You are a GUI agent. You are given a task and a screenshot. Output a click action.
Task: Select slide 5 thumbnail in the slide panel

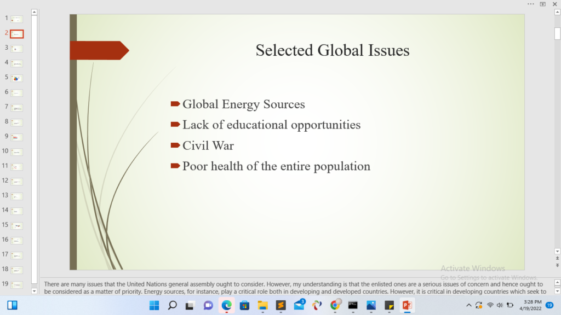coord(17,78)
